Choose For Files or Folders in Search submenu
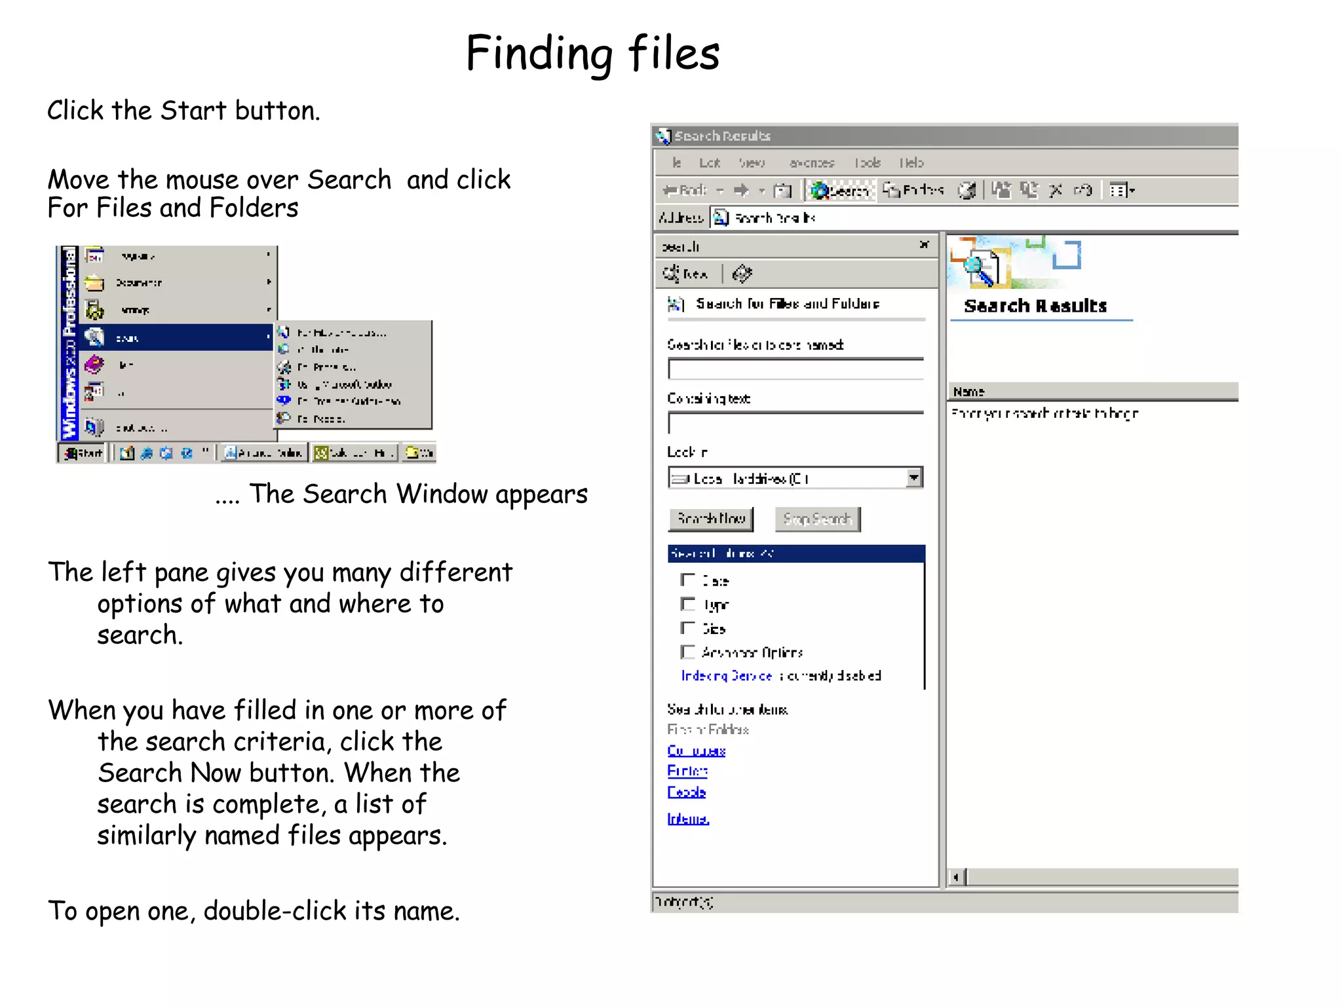 point(353,333)
